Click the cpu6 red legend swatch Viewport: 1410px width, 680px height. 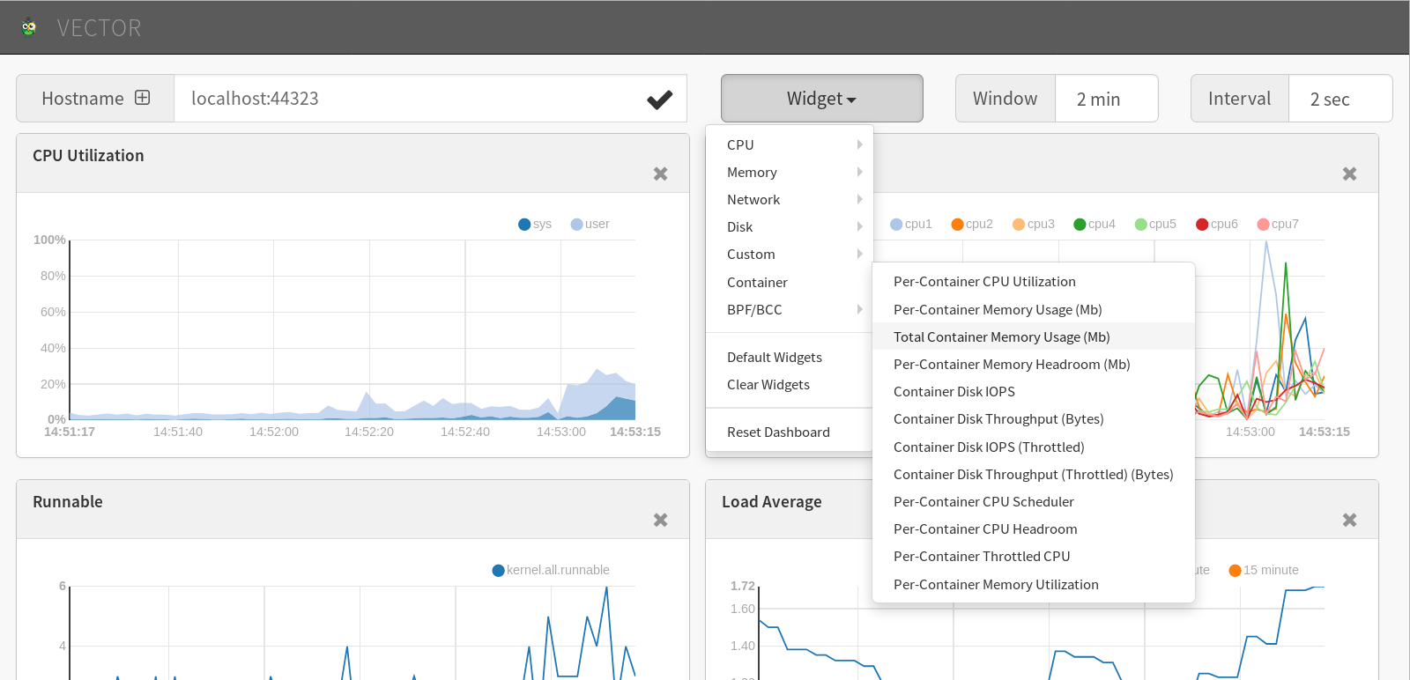1201,225
